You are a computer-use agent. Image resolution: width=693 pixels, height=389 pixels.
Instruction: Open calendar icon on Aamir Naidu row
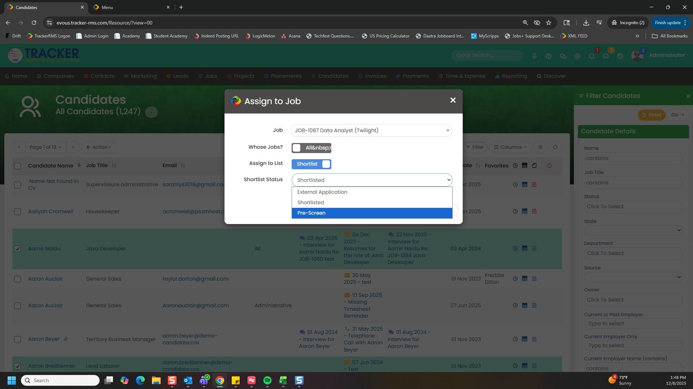524,248
